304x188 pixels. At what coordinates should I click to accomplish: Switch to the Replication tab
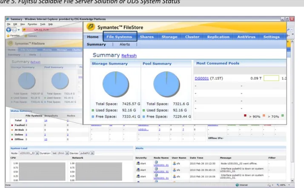coord(218,37)
